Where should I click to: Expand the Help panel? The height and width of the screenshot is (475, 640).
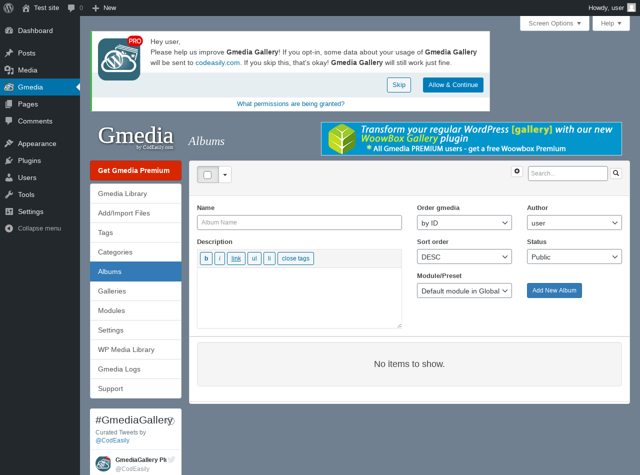[611, 23]
